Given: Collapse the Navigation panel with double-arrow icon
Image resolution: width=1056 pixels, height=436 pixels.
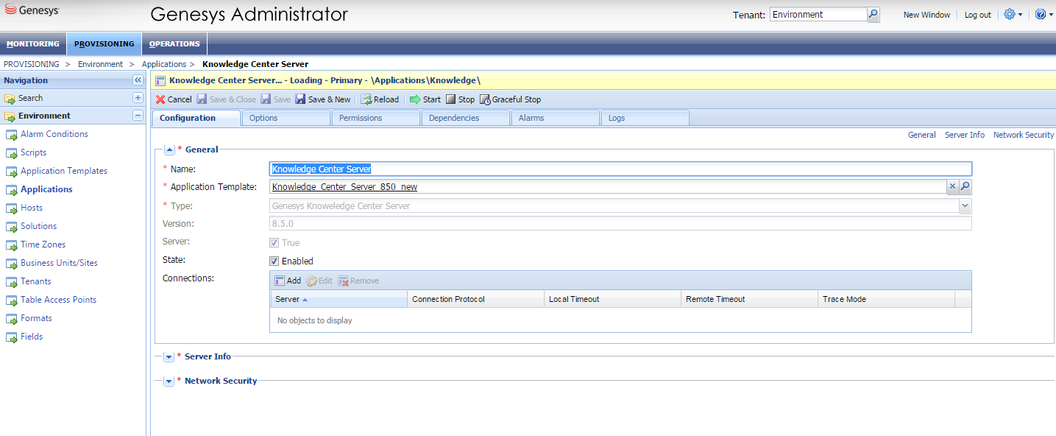Looking at the screenshot, I should pyautogui.click(x=138, y=80).
